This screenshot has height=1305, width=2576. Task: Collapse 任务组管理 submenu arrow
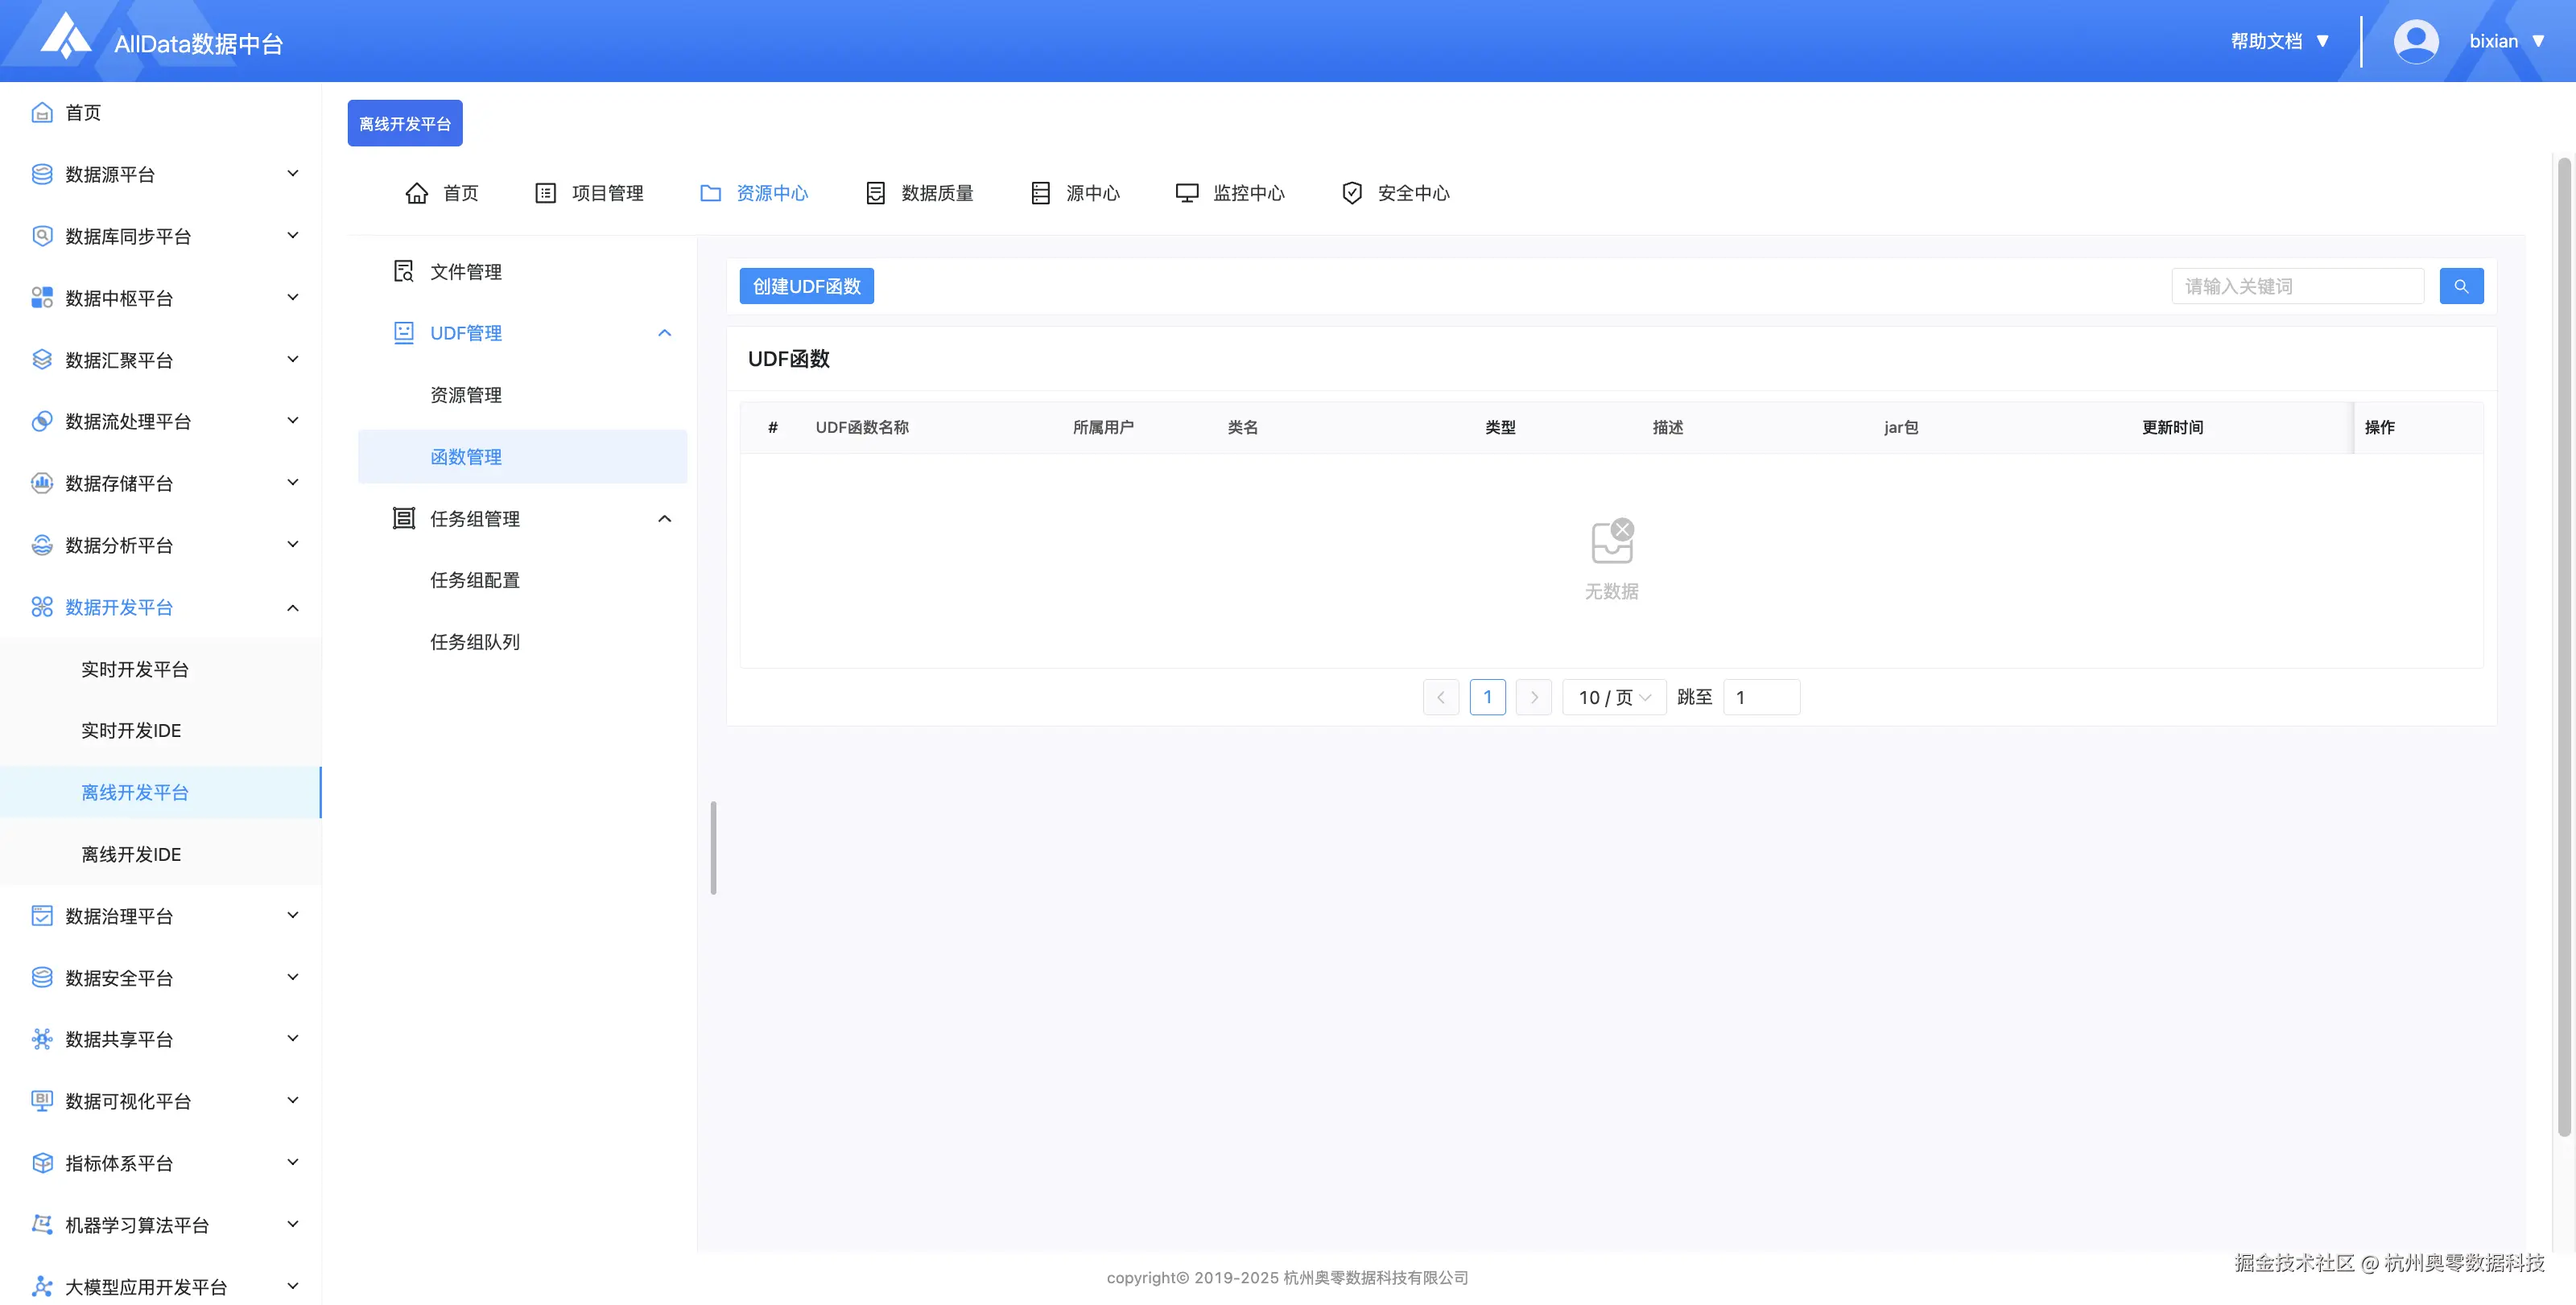(665, 519)
